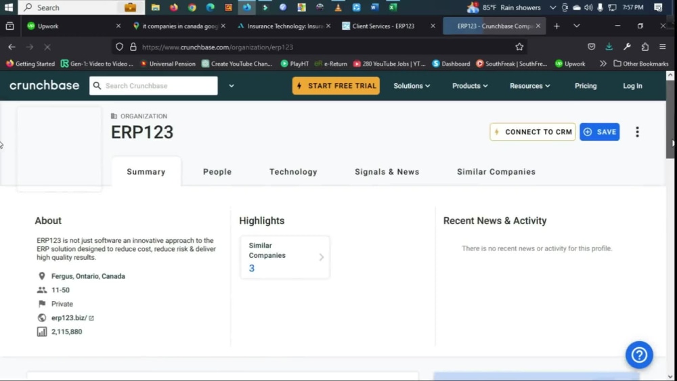Open the wrench developer tools icon
The width and height of the screenshot is (677, 381).
[x=627, y=47]
